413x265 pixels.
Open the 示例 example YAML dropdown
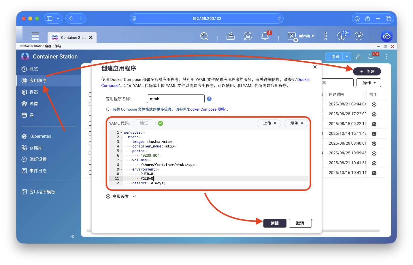(296, 123)
